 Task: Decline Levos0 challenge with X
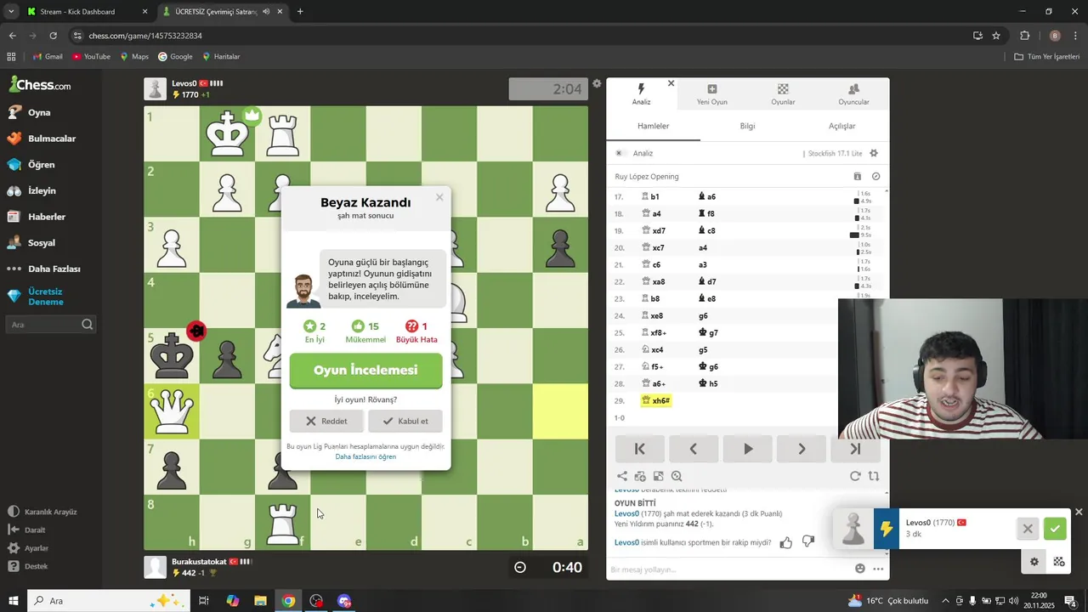1028,529
